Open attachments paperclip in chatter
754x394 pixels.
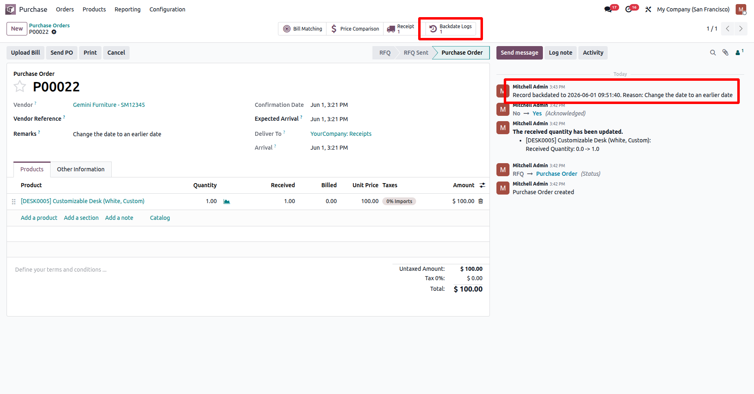(x=725, y=53)
